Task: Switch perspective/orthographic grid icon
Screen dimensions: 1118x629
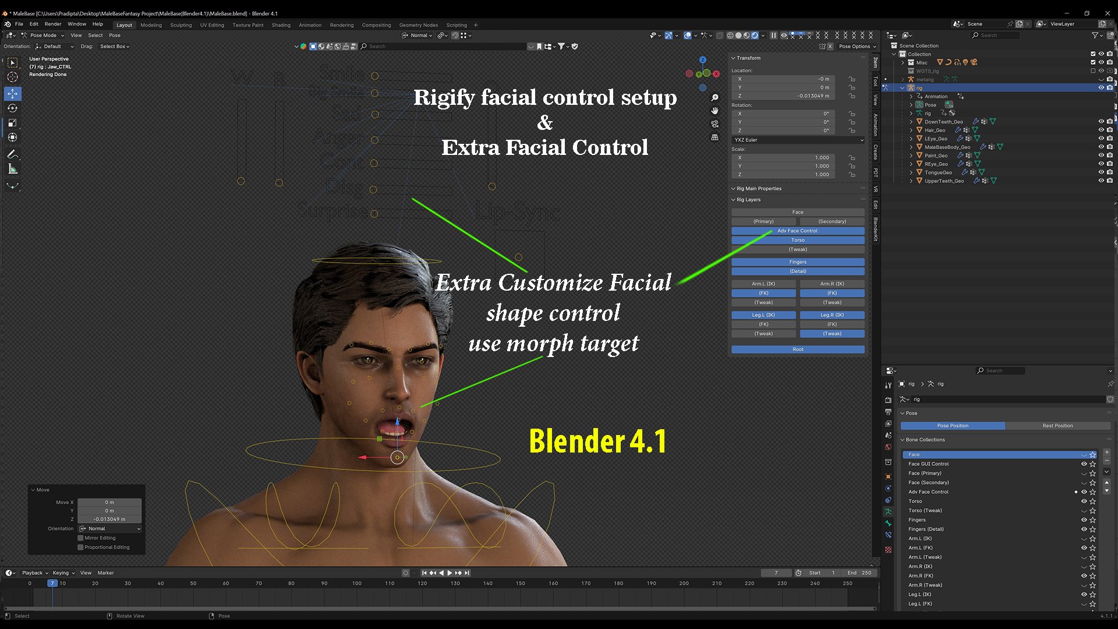Action: [714, 137]
